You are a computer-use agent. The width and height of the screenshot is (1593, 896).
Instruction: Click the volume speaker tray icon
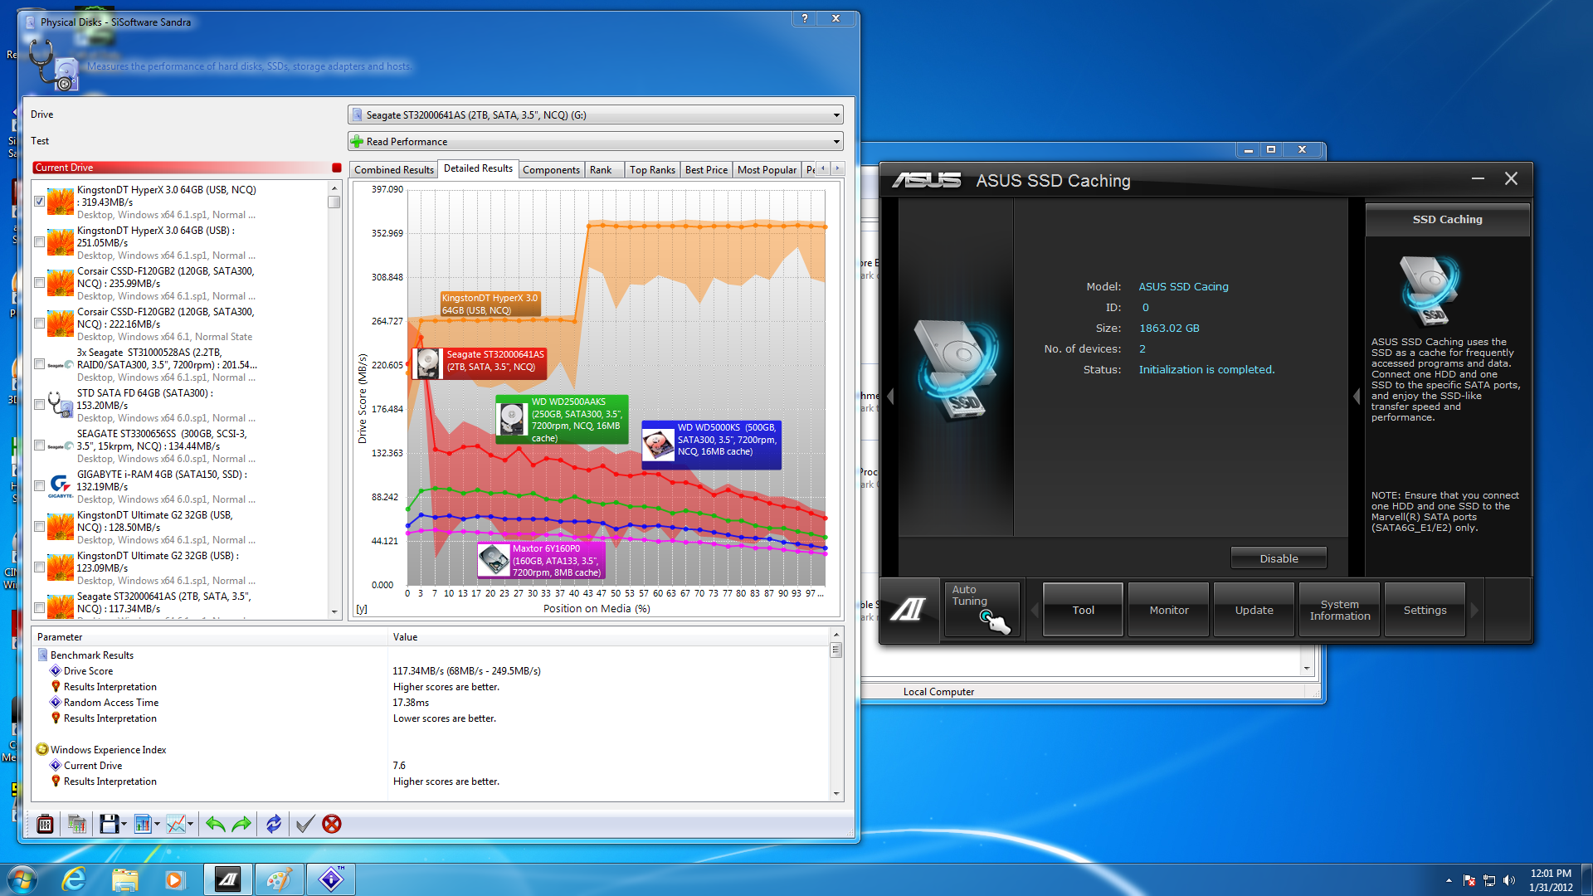(1509, 880)
